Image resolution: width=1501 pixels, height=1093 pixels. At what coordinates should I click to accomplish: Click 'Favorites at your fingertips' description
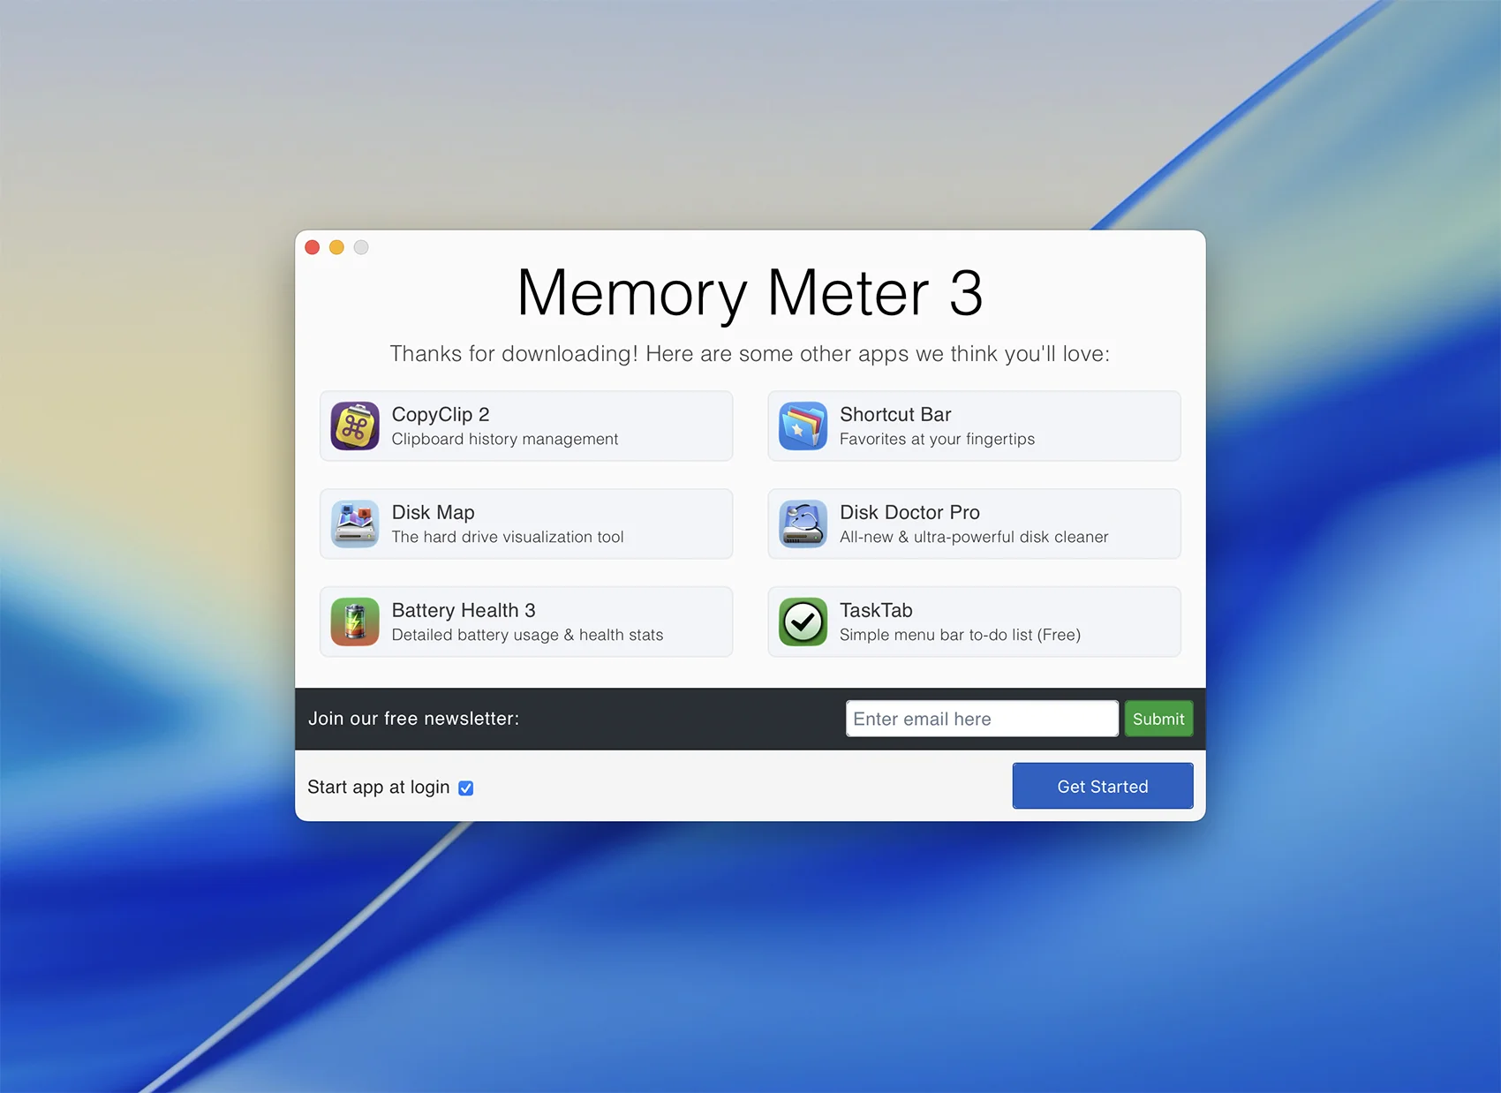coord(936,439)
